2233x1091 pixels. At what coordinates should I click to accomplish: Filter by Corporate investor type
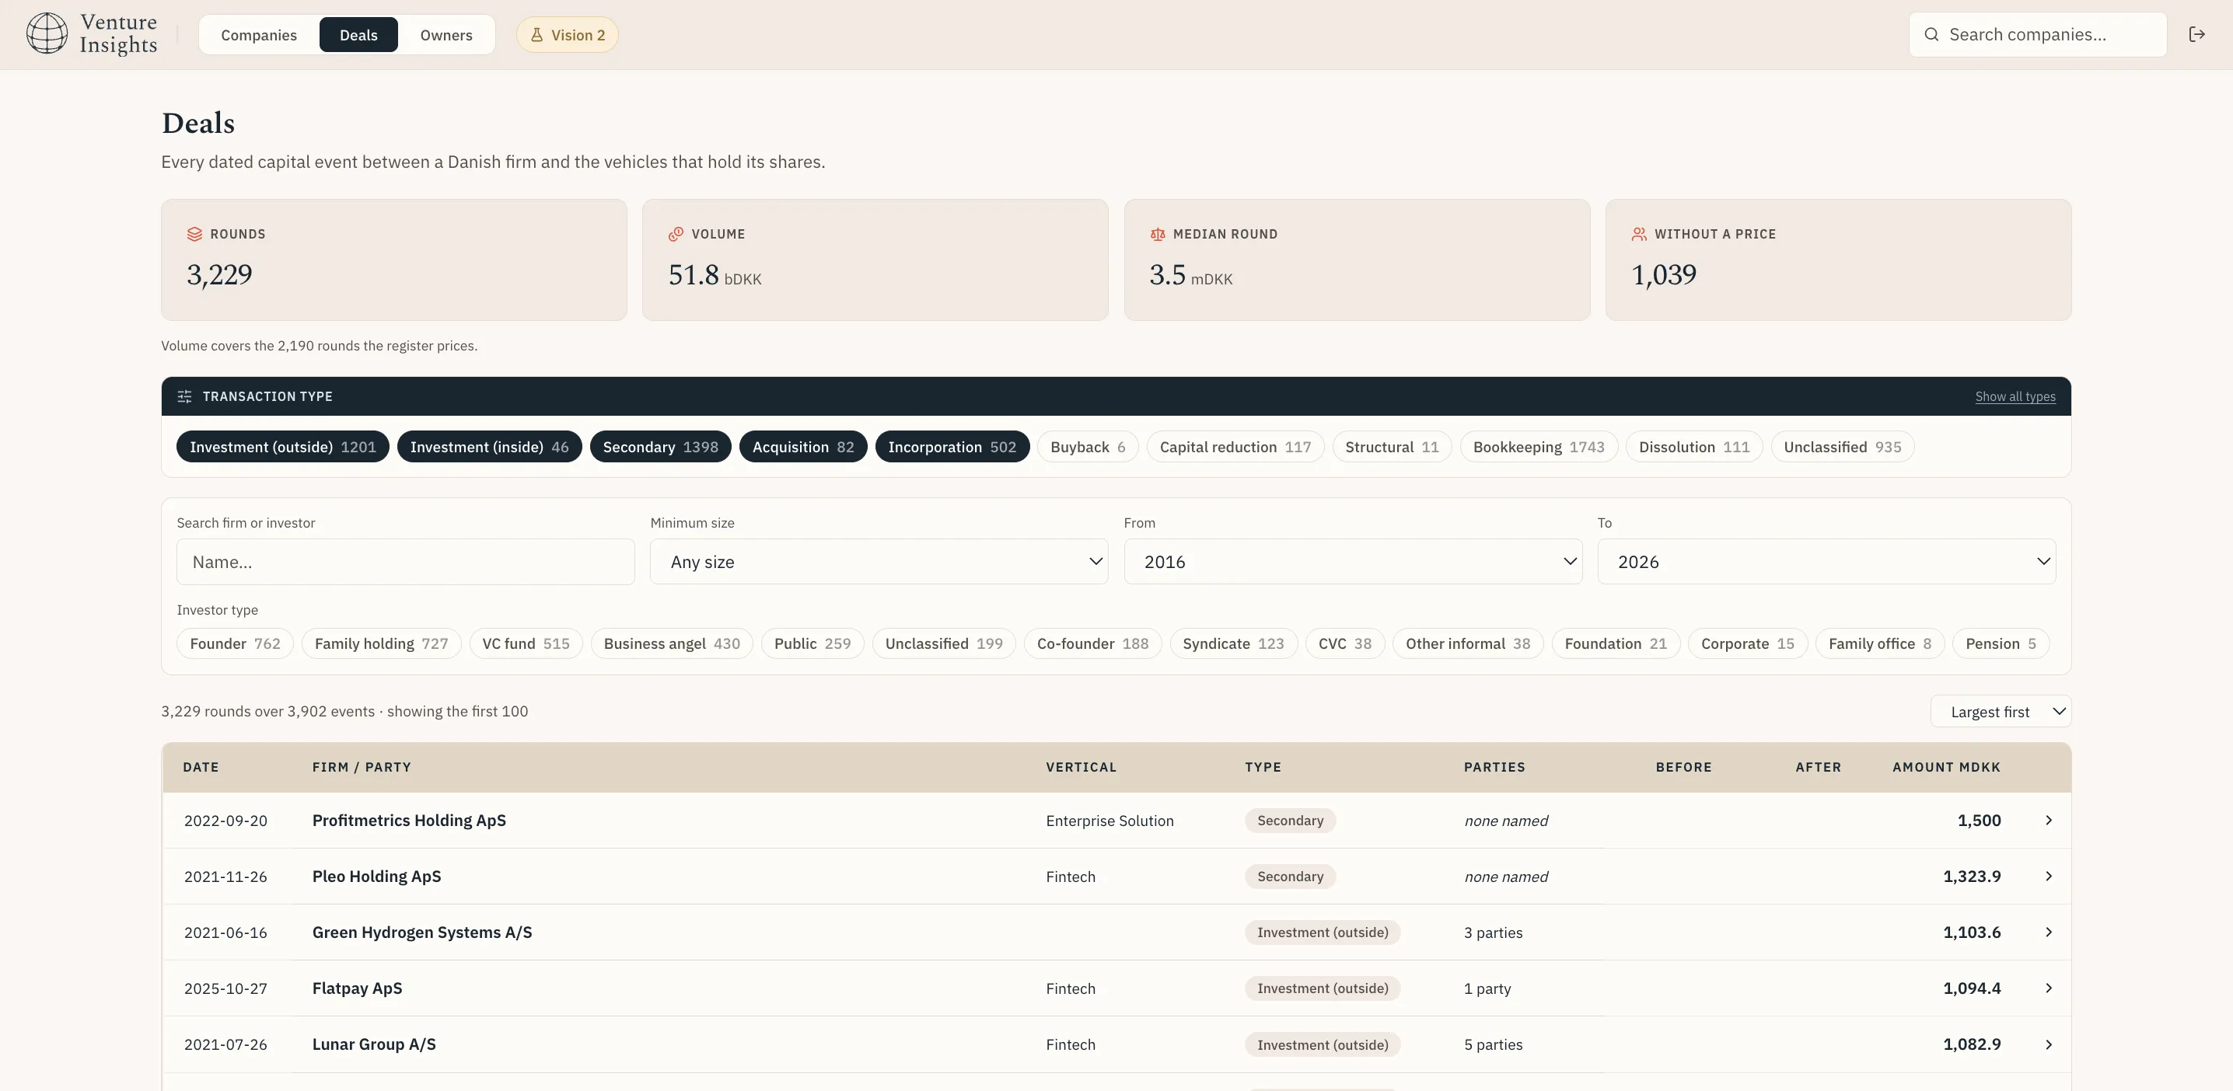click(x=1748, y=643)
